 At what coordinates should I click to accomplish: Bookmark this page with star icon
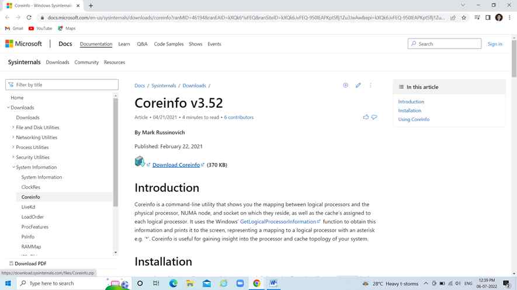(x=464, y=17)
